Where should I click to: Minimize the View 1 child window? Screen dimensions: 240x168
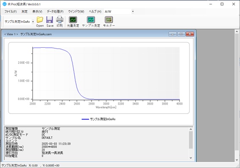click(173, 34)
